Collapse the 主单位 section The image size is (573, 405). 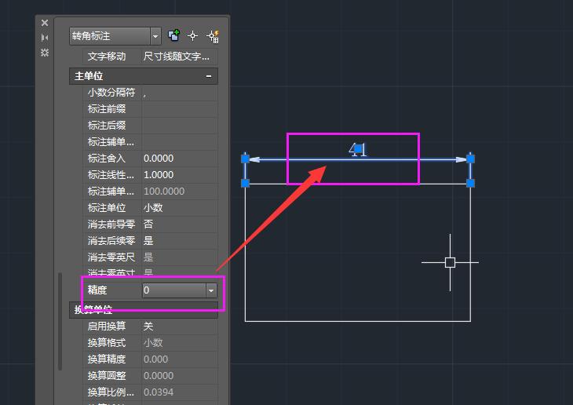pos(209,76)
